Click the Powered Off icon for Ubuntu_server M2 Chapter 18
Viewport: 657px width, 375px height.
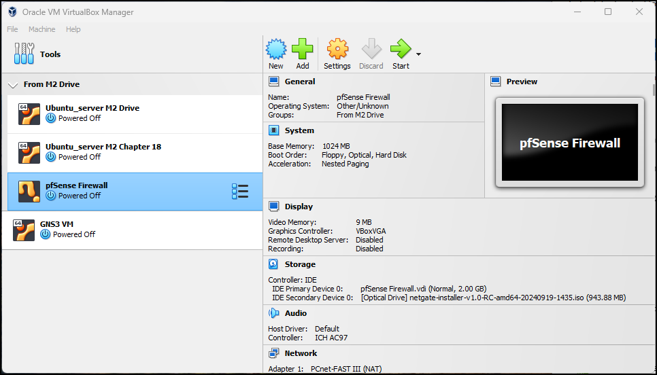[51, 157]
